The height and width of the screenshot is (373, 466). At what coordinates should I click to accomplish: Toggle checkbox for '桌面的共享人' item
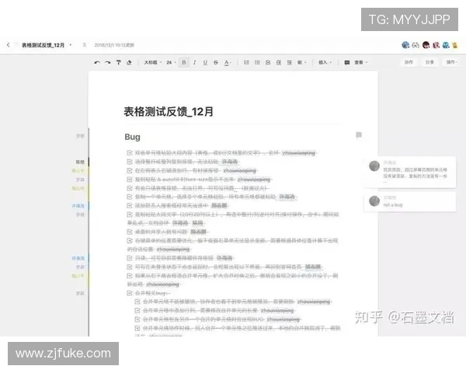(x=130, y=232)
